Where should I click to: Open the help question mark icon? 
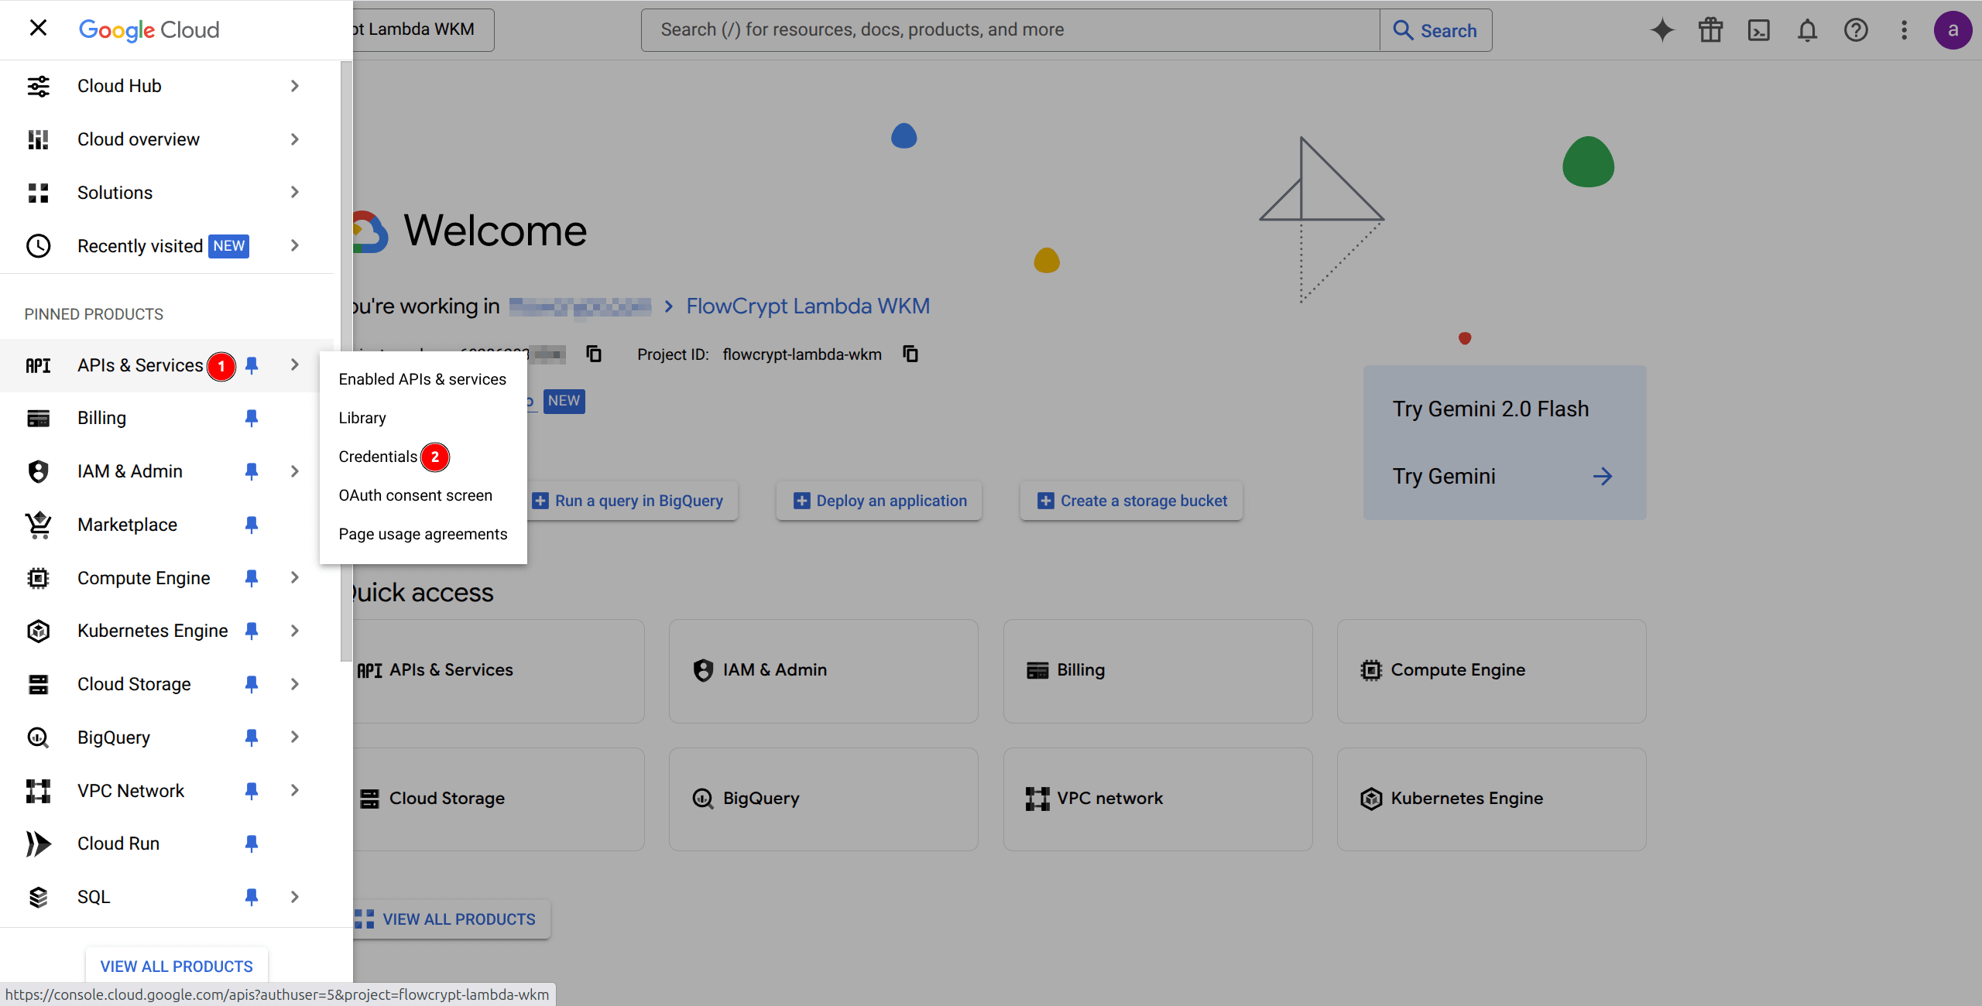[x=1856, y=30]
